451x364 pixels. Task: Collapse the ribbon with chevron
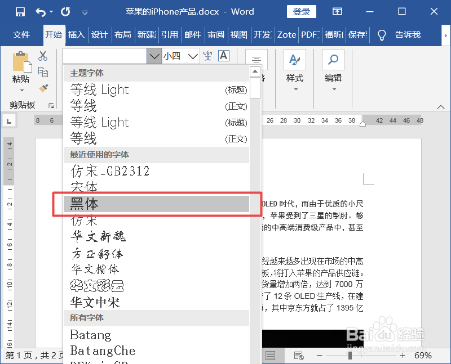[441, 107]
